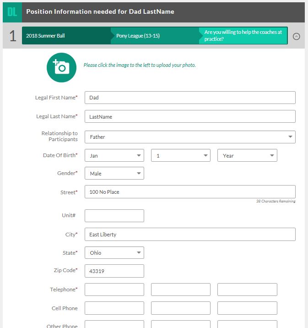Click the DL initials avatar badge
Viewport: 308px width, 328px height.
(12, 12)
